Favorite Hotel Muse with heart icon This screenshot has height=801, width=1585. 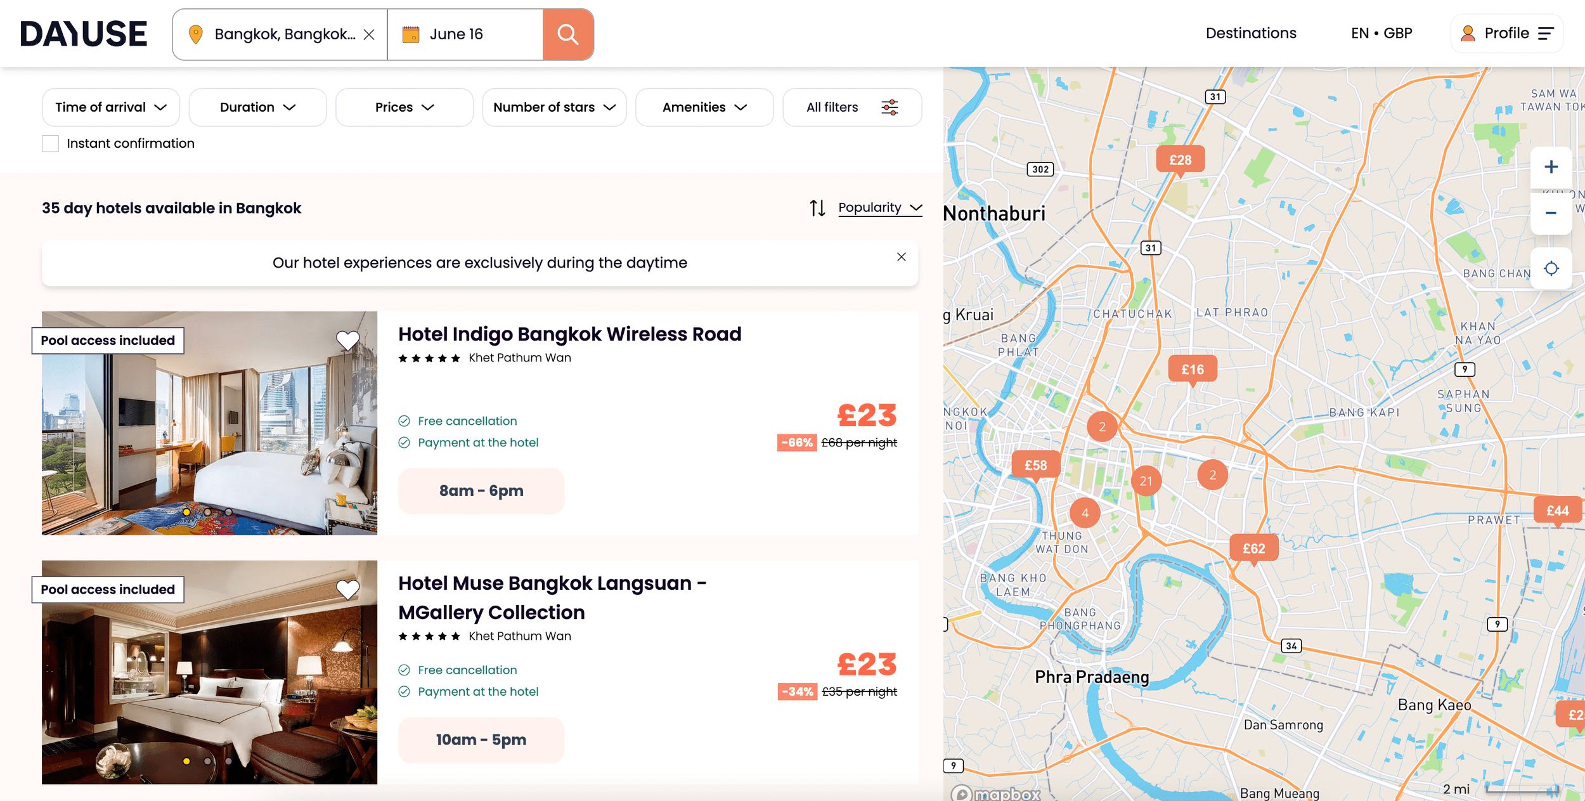click(x=347, y=590)
